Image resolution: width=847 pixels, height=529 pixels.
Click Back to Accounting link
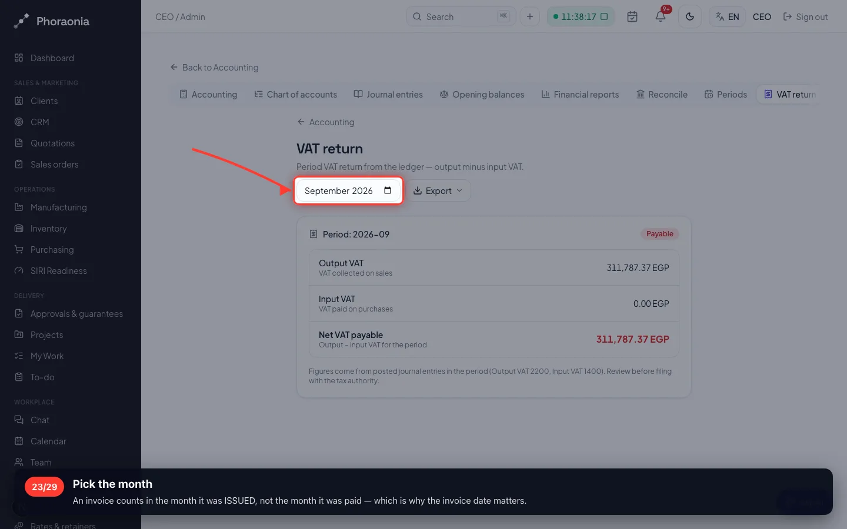214,68
